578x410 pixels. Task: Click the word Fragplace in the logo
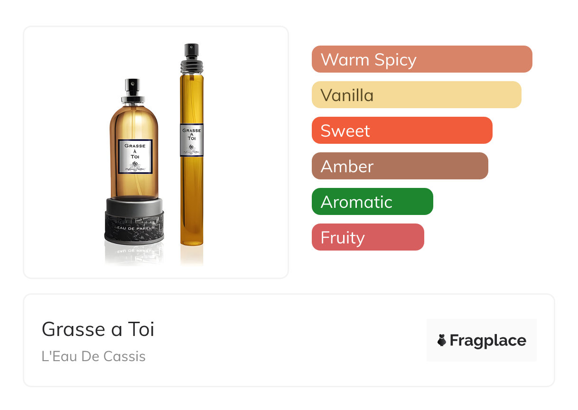point(488,341)
